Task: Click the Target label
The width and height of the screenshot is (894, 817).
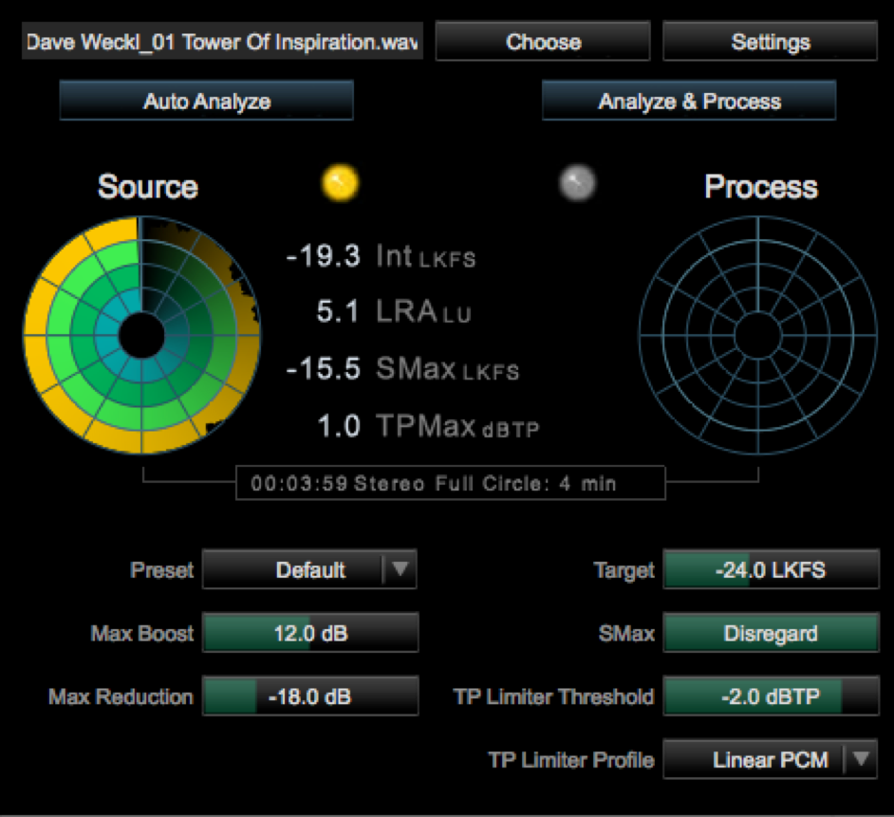Action: (624, 570)
